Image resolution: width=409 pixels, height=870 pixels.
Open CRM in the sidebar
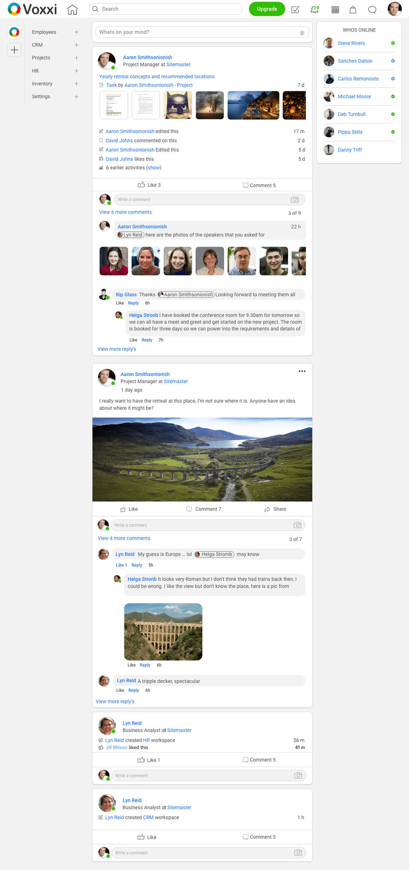(x=37, y=45)
